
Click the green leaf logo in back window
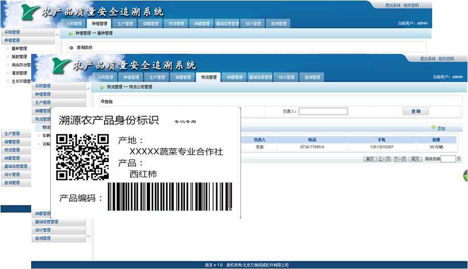click(x=30, y=12)
